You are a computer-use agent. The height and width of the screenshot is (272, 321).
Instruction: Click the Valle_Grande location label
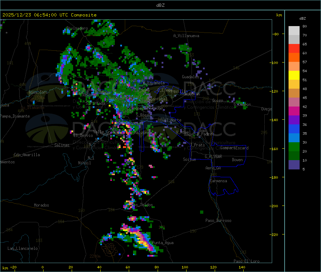click(106, 132)
